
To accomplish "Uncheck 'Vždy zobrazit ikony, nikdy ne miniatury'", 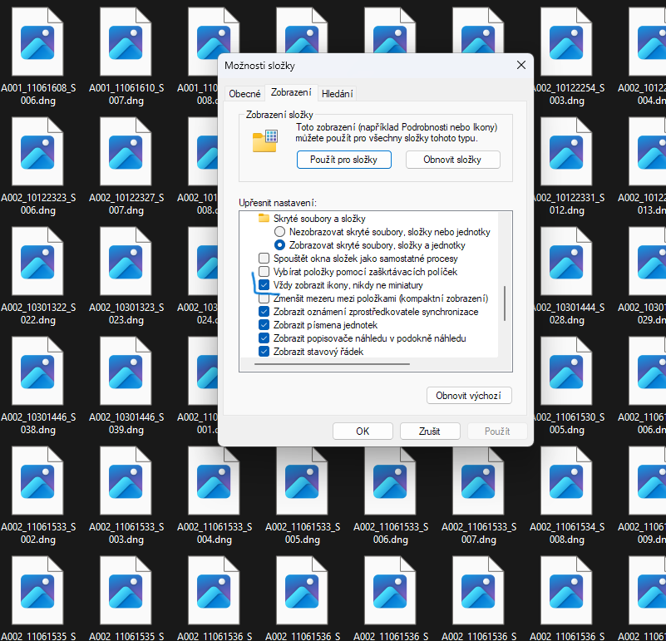I will point(264,285).
